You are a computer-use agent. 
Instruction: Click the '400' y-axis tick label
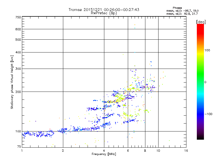(18, 52)
